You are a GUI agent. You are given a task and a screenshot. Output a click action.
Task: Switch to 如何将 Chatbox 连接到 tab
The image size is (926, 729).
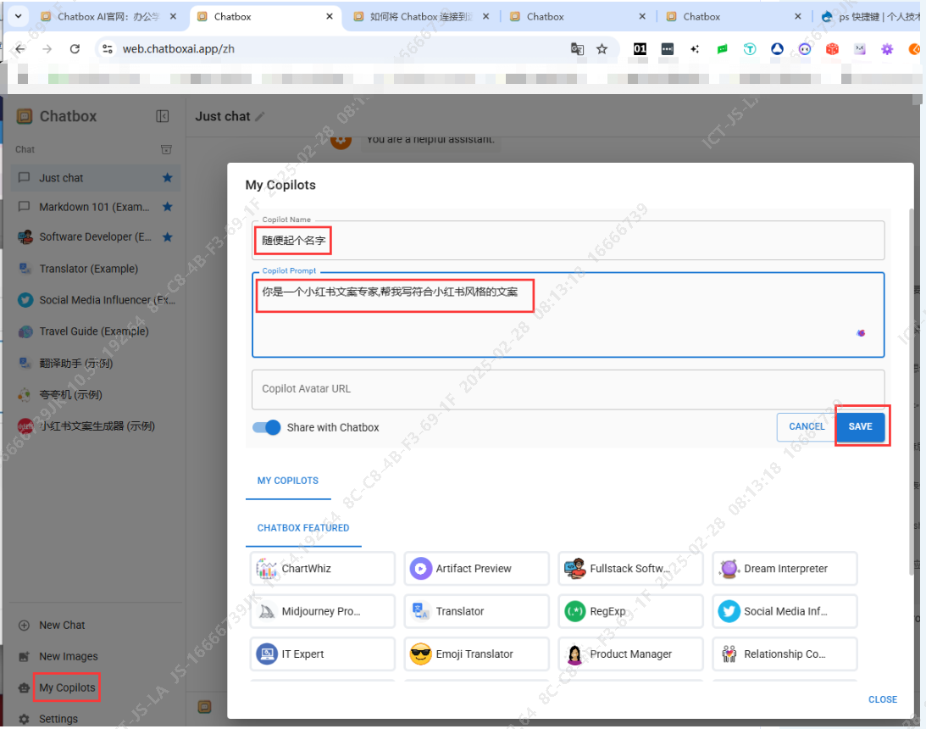420,17
